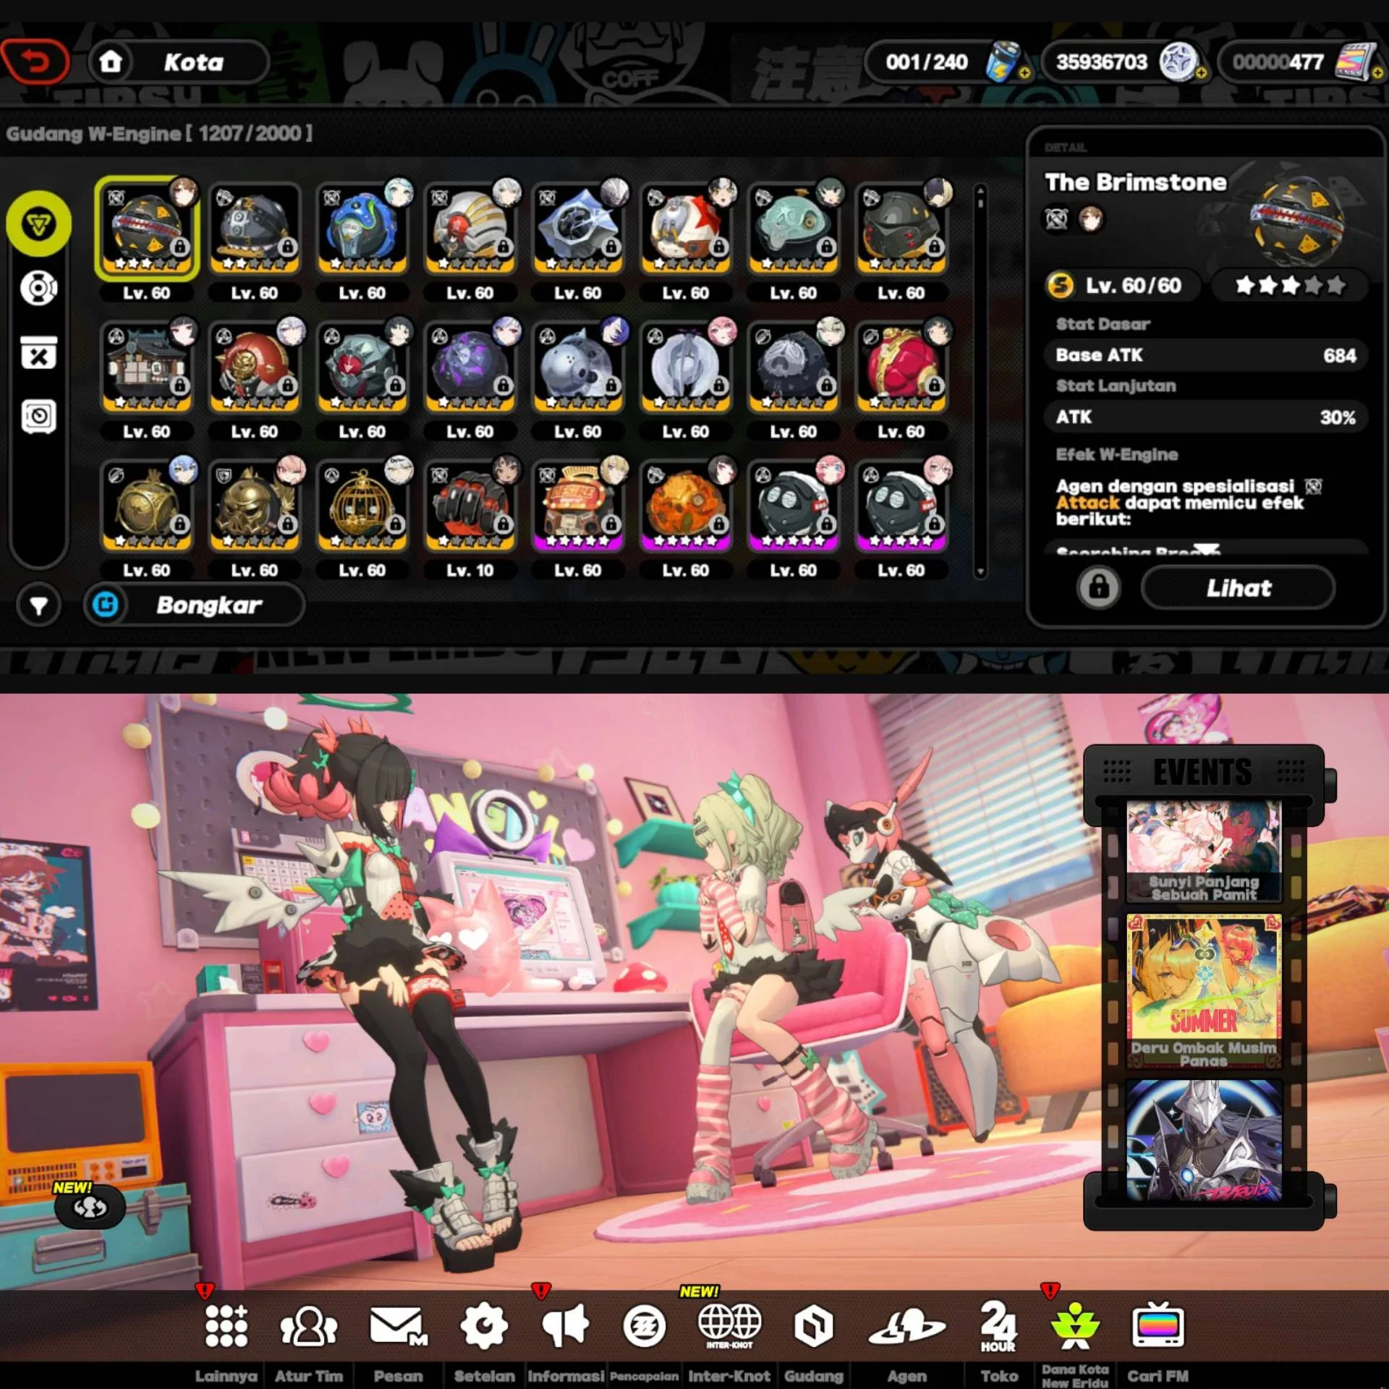1389x1389 pixels.
Task: Open the armored knight event thumbnail
Action: tap(1204, 1141)
